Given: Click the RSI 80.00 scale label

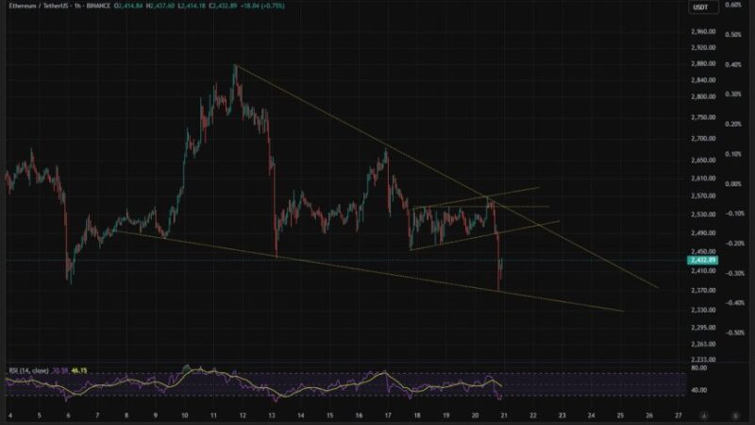Looking at the screenshot, I should pyautogui.click(x=698, y=368).
